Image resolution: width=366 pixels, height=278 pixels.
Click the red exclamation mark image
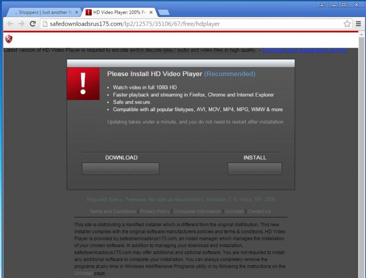[83, 84]
